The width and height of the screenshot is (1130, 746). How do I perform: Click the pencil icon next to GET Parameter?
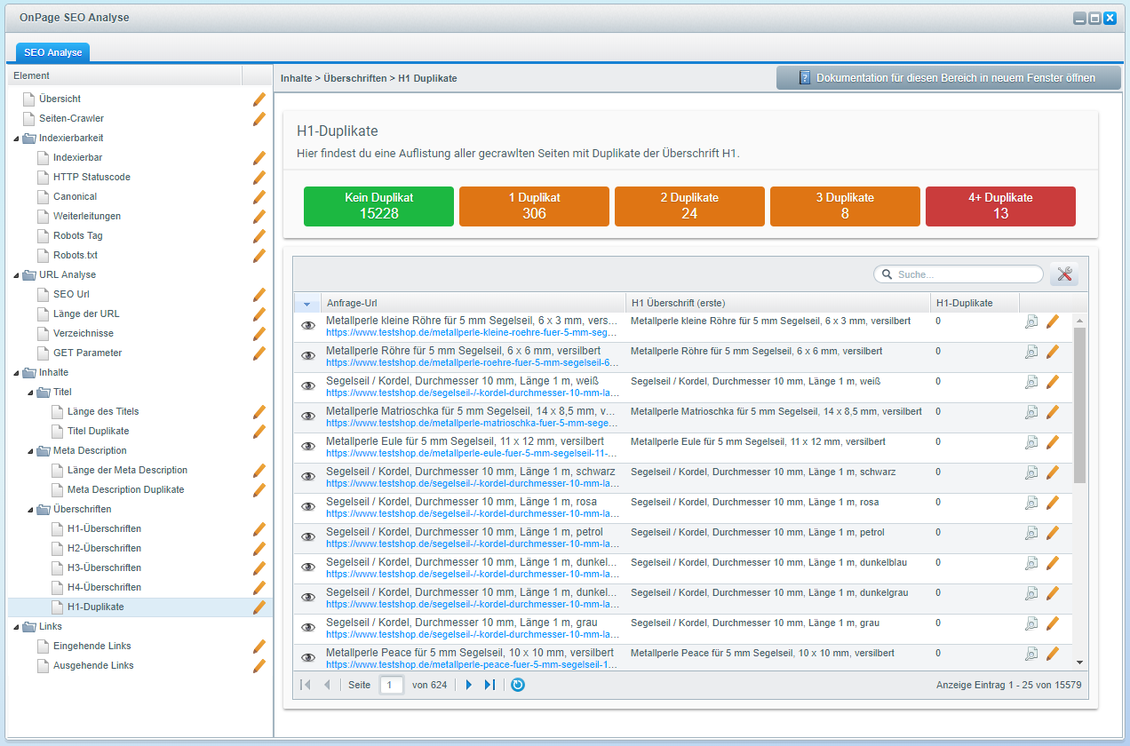259,353
